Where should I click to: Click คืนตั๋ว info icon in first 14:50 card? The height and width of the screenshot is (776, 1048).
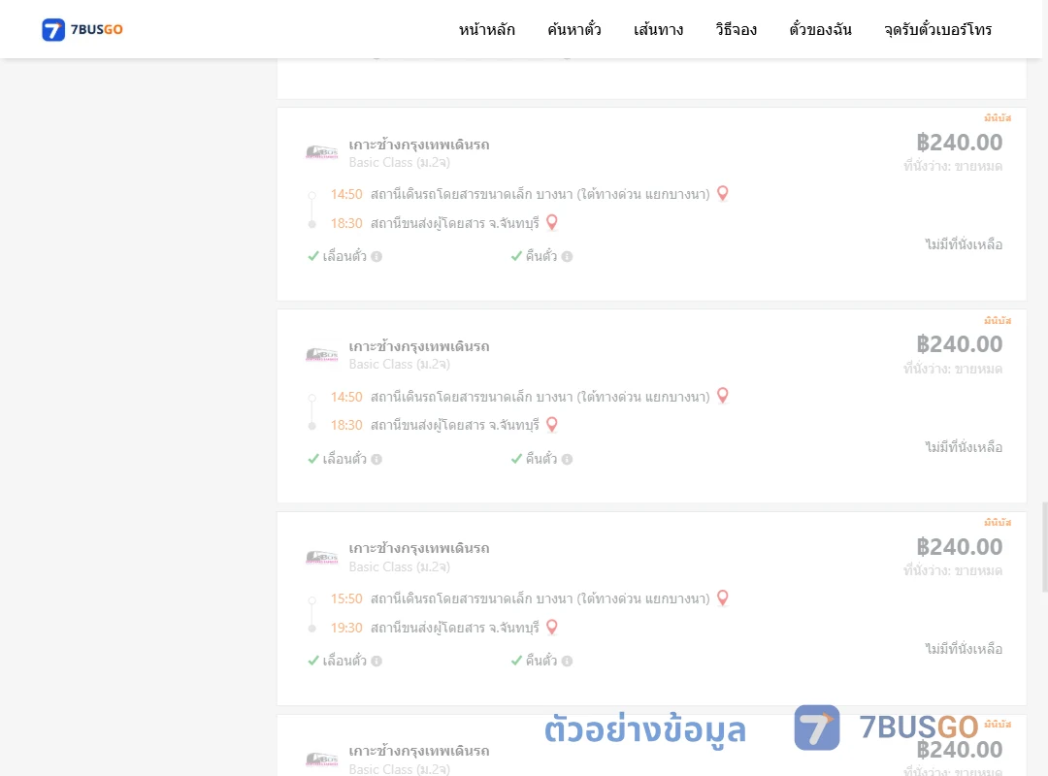(x=567, y=257)
